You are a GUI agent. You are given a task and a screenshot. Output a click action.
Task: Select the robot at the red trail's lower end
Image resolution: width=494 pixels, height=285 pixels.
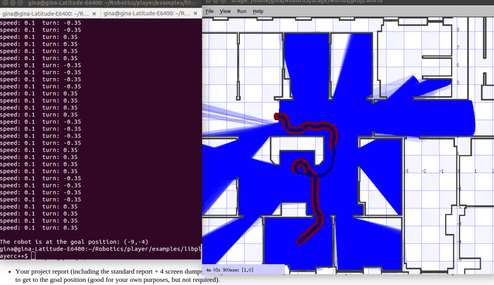click(x=299, y=243)
